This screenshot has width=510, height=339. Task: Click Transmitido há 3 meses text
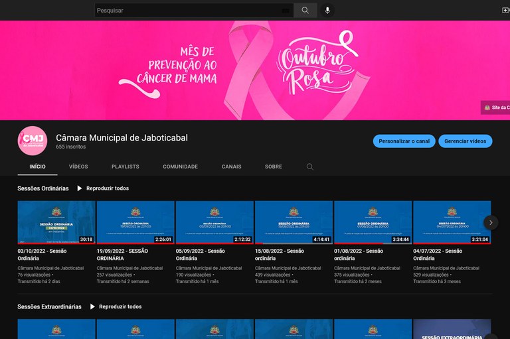[x=437, y=281]
